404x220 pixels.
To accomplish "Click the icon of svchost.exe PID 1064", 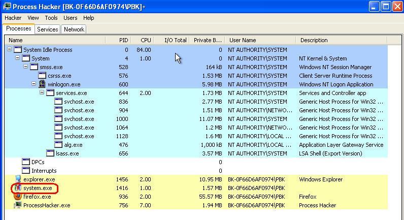I will point(58,128).
